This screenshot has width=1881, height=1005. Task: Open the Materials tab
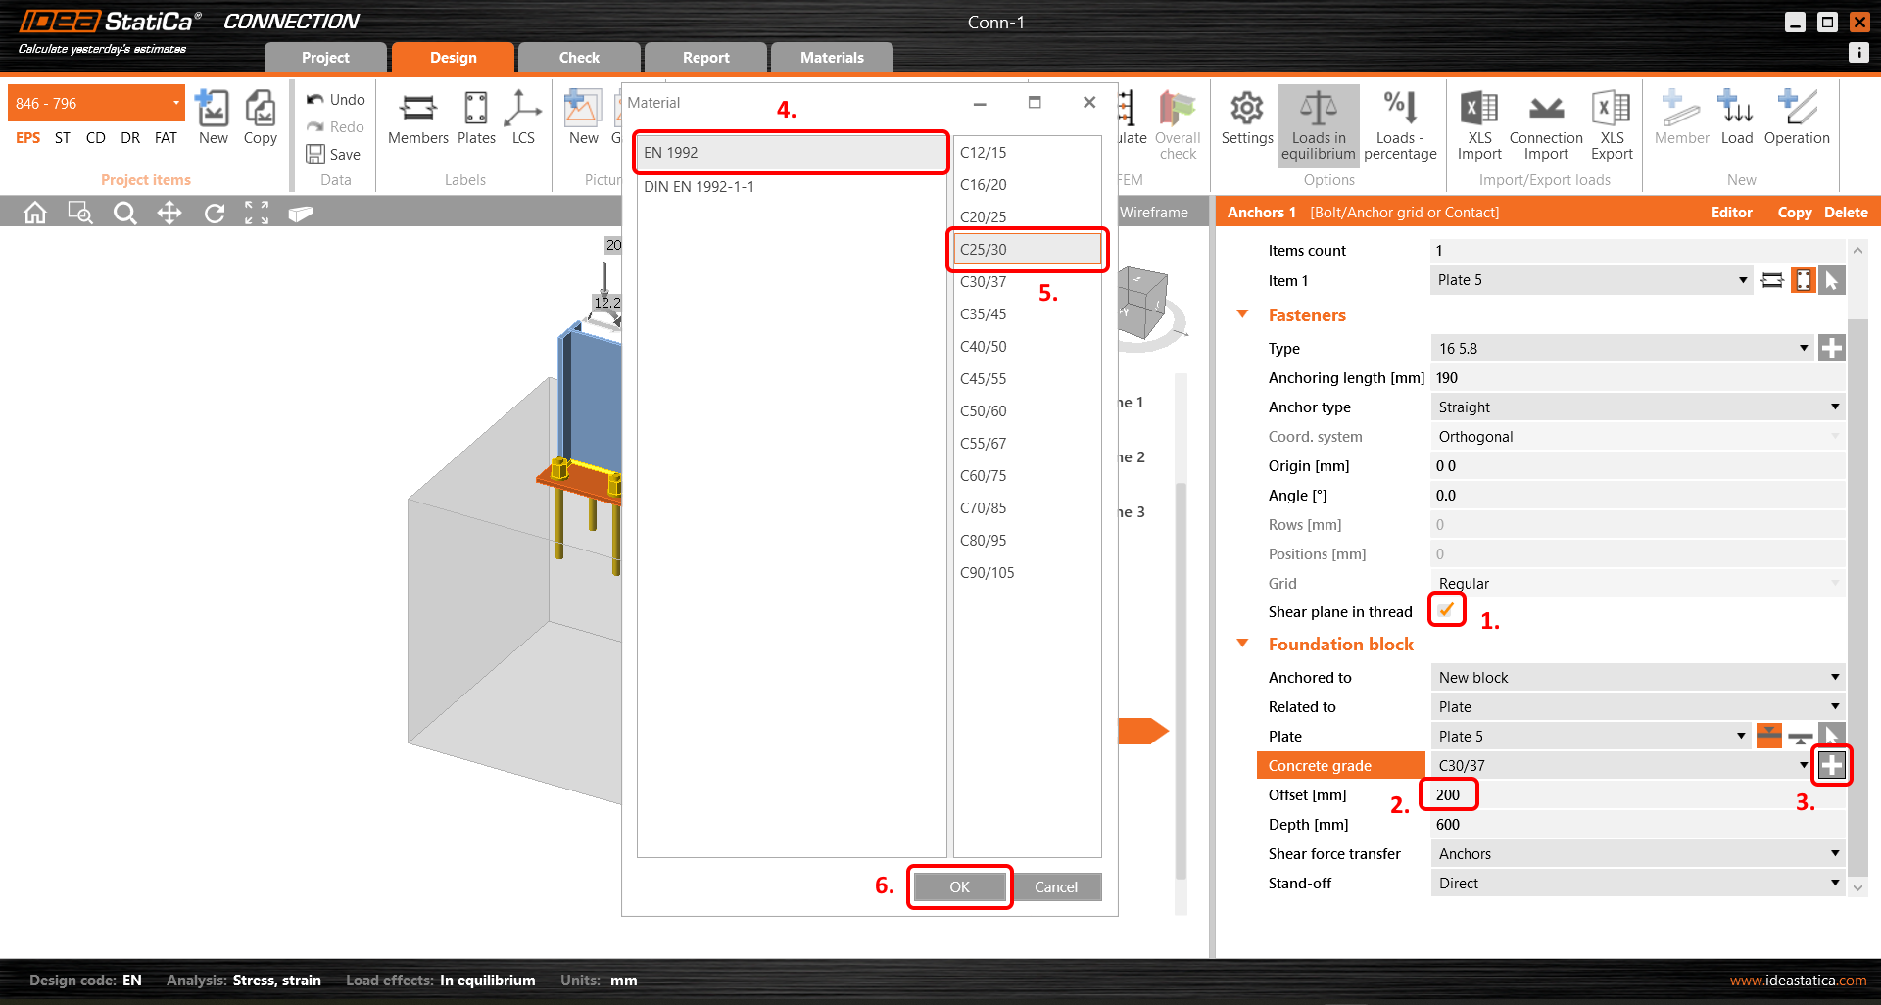(x=832, y=58)
